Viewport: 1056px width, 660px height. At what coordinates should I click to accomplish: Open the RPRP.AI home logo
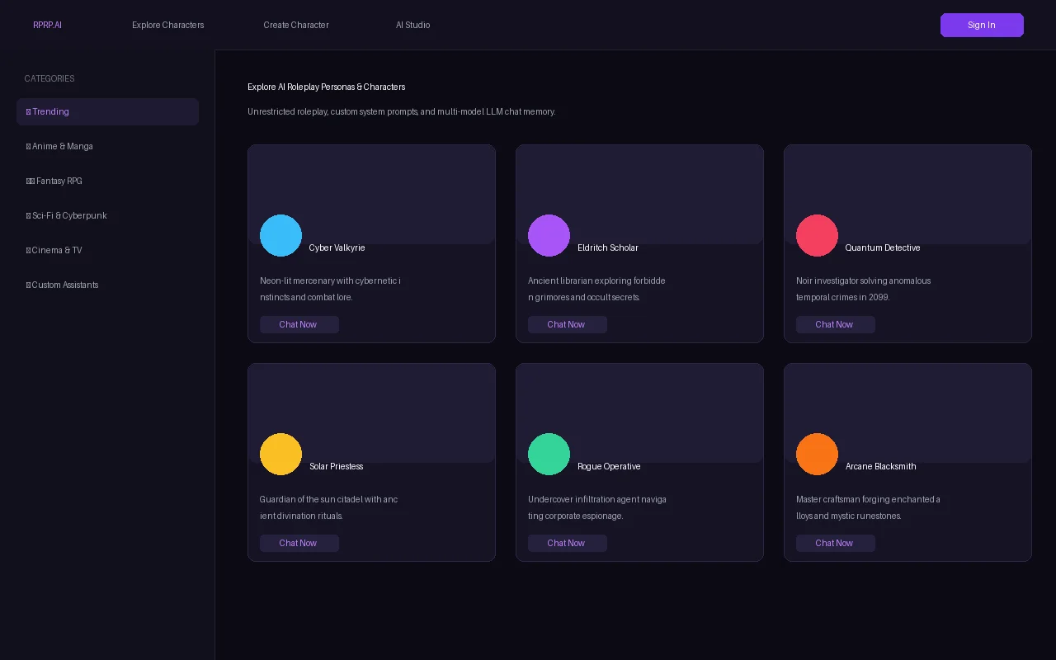tap(47, 25)
